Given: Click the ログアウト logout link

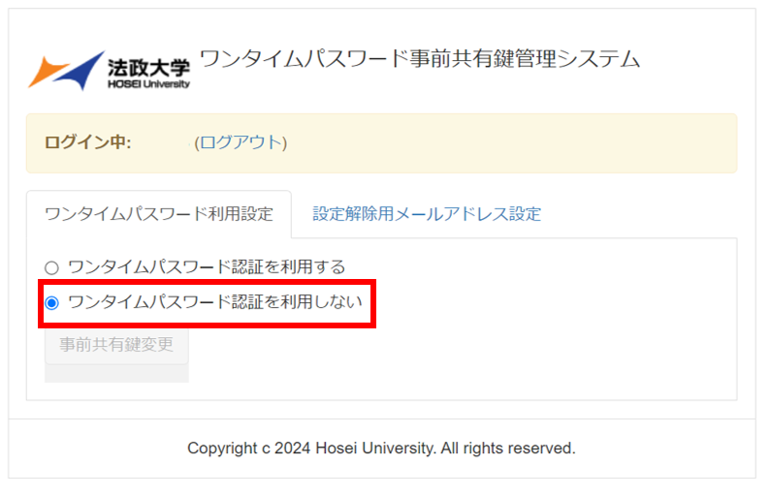Looking at the screenshot, I should click(241, 142).
